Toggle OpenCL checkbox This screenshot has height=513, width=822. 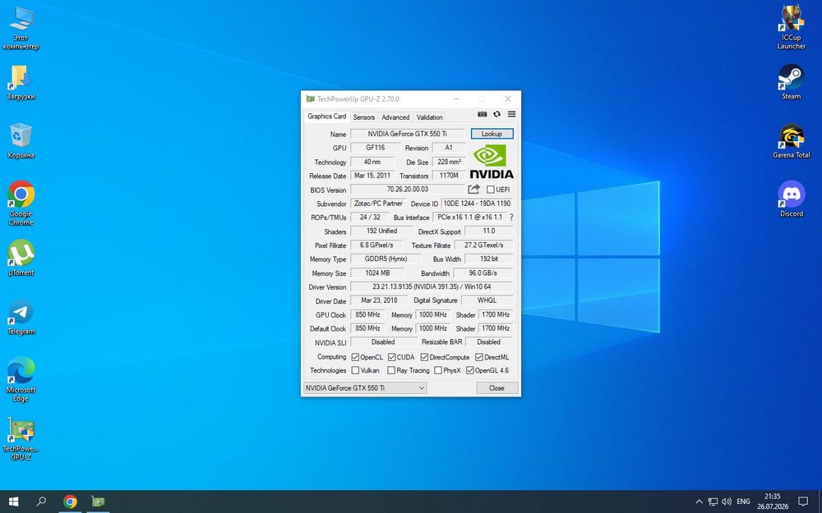tap(355, 357)
